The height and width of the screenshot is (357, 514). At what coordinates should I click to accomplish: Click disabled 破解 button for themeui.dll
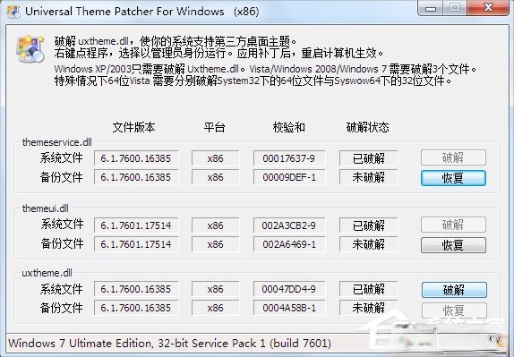click(453, 225)
